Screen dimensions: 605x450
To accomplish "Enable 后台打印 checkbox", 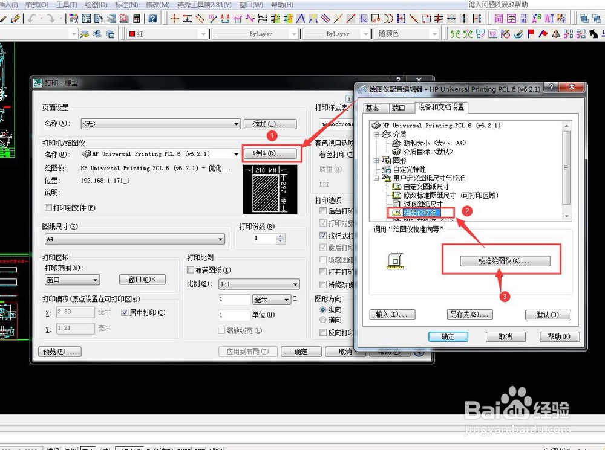I will point(323,211).
